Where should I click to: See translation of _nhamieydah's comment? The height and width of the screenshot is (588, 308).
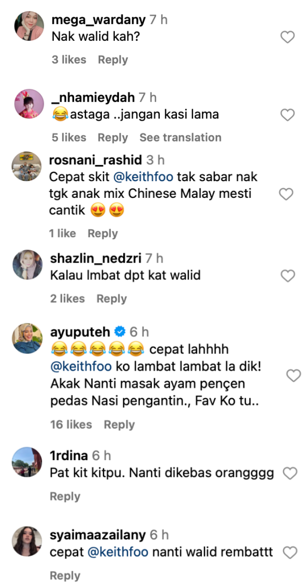(x=180, y=137)
